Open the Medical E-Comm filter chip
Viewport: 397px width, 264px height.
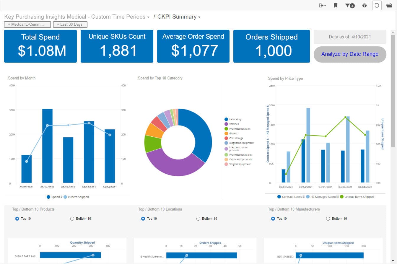click(x=27, y=25)
